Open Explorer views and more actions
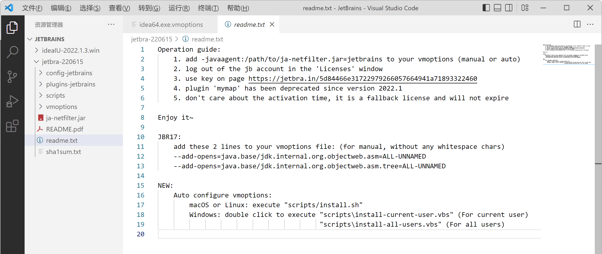Viewport: 602px width, 254px height. (111, 24)
